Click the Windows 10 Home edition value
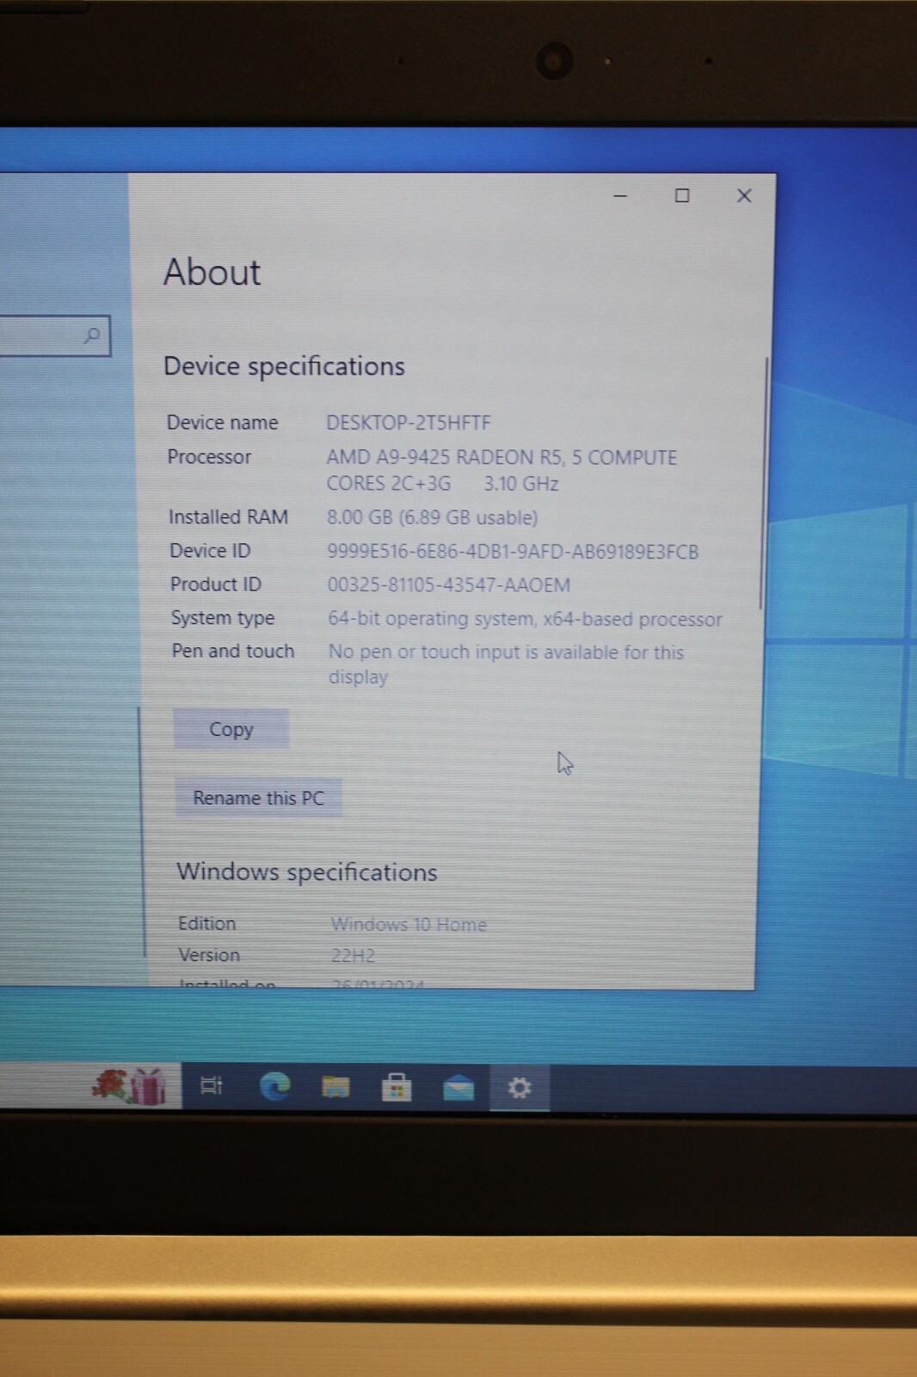This screenshot has height=1377, width=917. [409, 924]
